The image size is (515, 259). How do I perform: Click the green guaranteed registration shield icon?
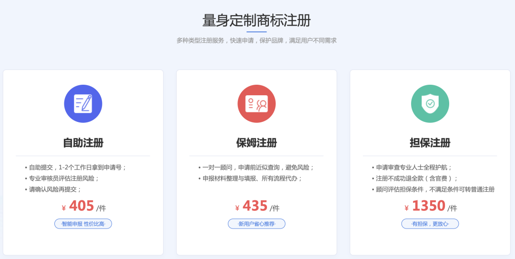(x=430, y=104)
